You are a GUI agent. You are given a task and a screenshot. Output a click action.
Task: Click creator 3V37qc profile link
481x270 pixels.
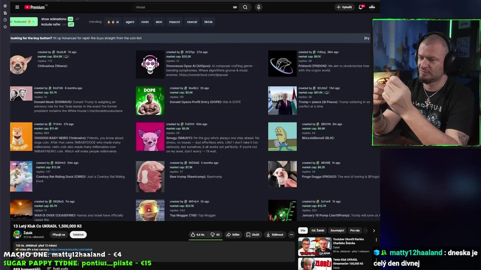coord(190,52)
